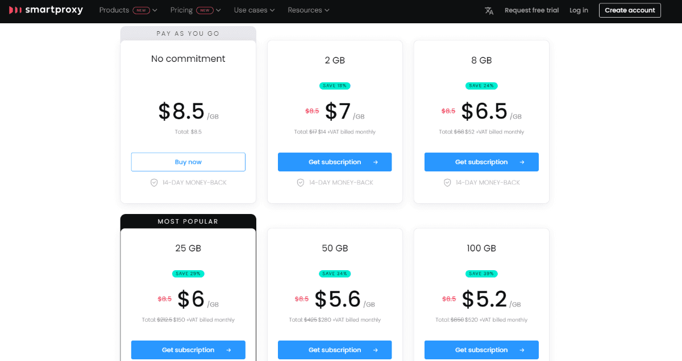
Task: Click the $5.2 /GB price
Action: coord(491,300)
